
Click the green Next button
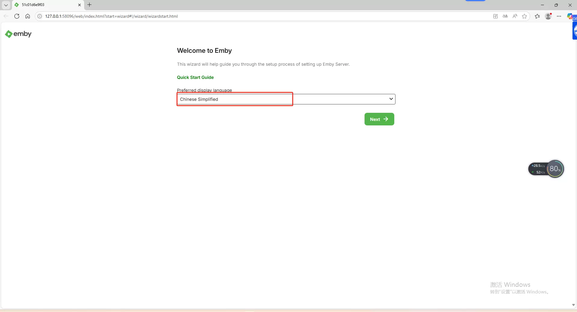(x=379, y=119)
